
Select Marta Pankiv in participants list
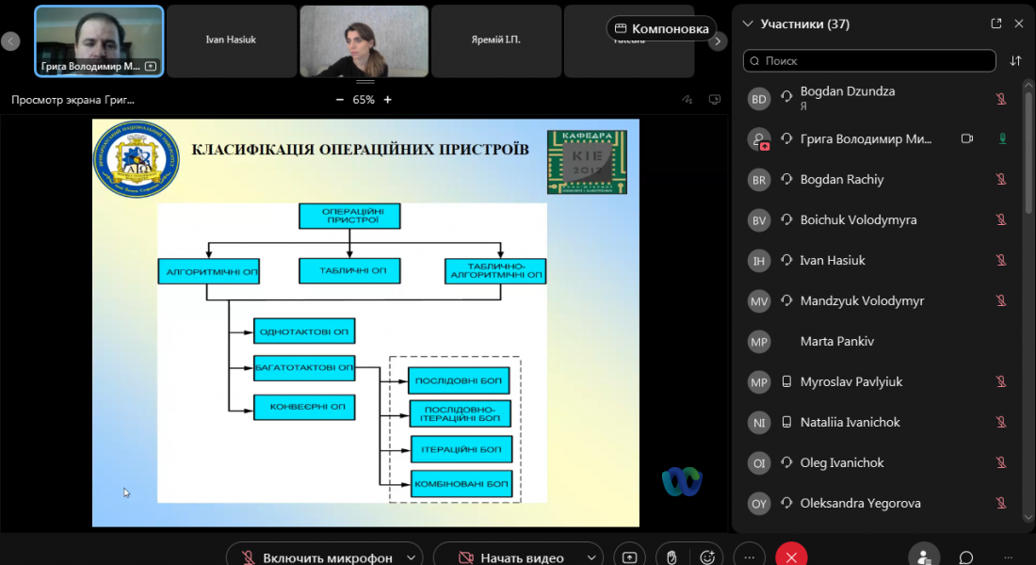836,341
